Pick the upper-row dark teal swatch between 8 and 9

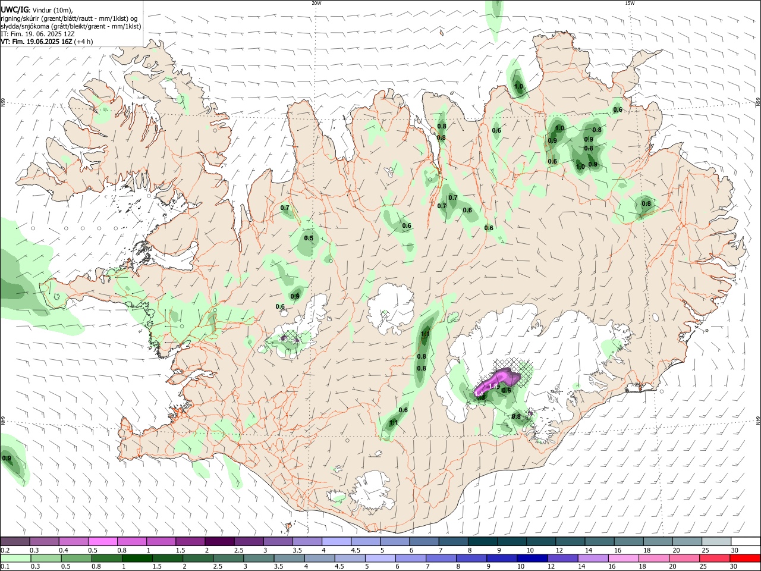click(x=483, y=541)
